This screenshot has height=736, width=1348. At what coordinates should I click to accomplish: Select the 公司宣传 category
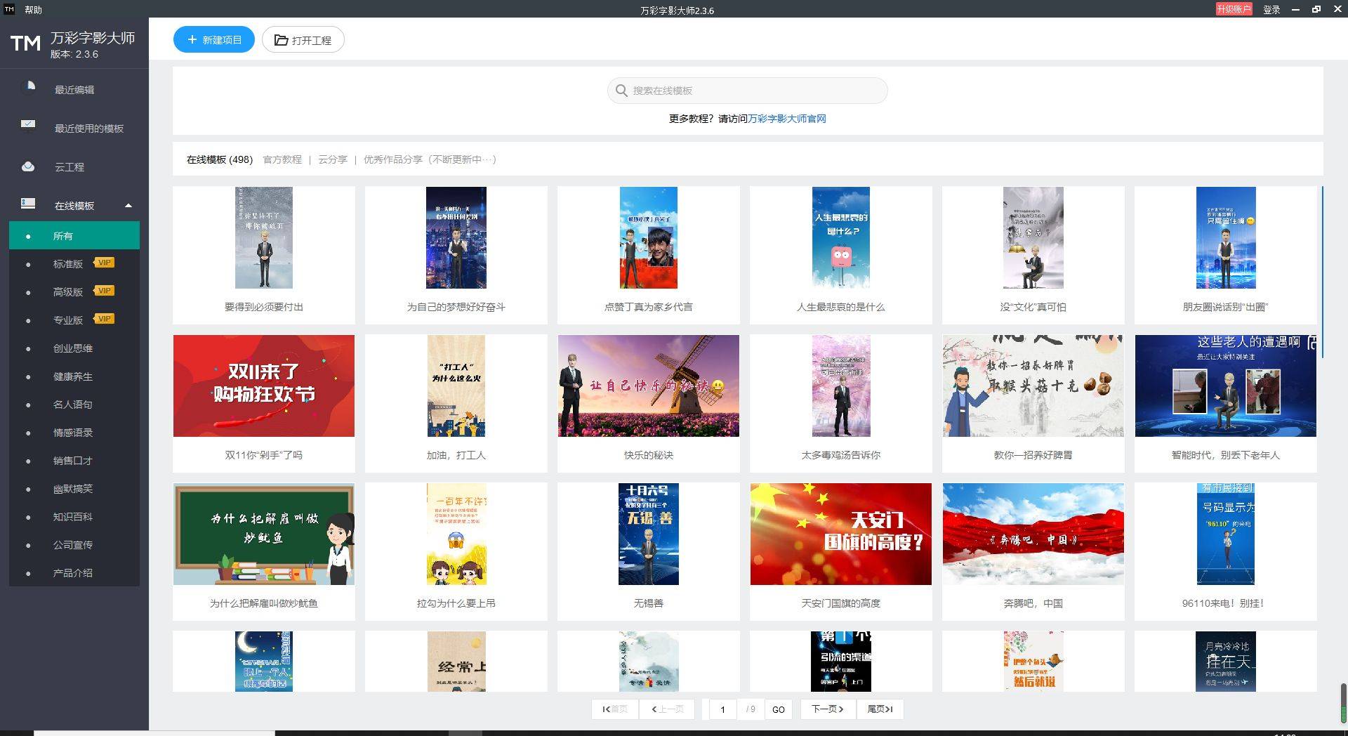pos(73,545)
